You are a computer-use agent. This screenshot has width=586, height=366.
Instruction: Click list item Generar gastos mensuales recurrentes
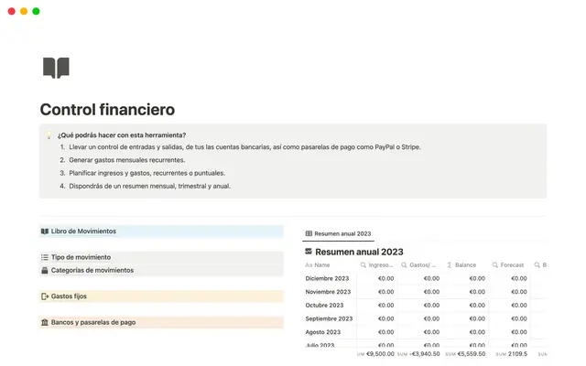tap(126, 160)
